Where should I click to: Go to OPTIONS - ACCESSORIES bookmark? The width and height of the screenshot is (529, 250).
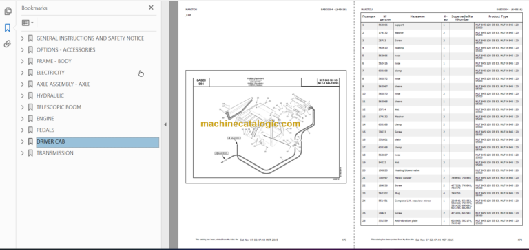click(x=66, y=50)
